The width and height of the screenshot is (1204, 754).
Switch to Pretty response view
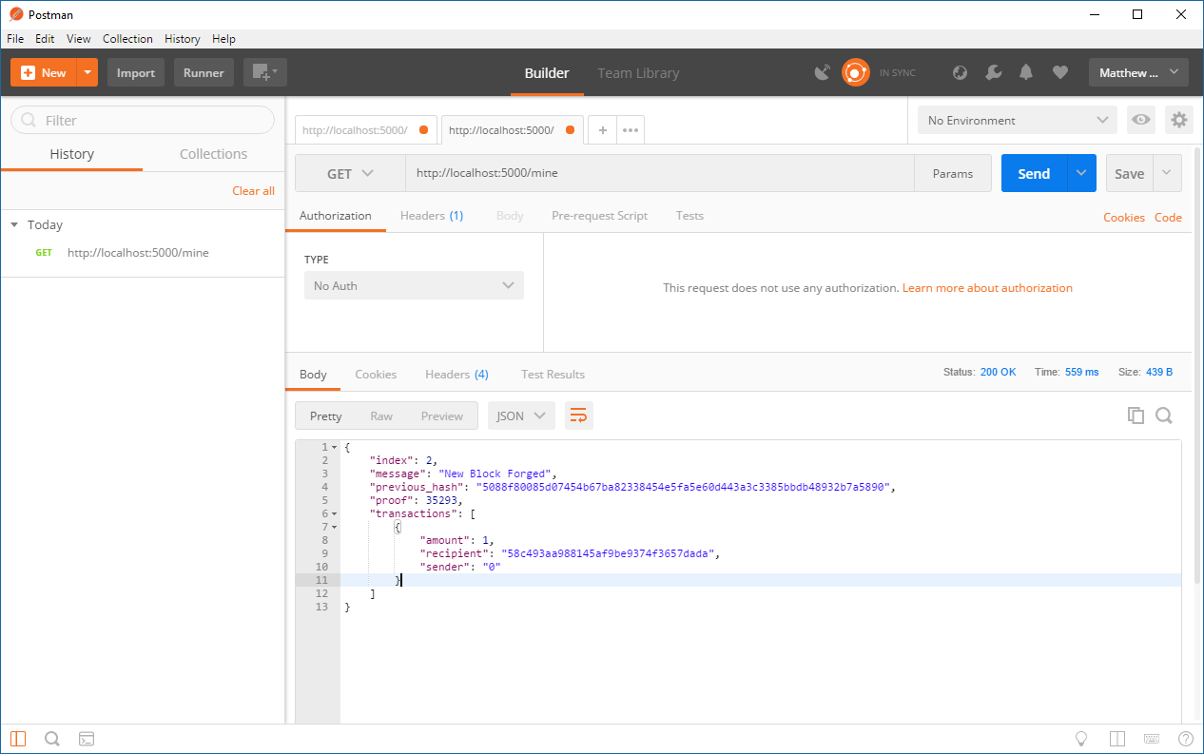pos(325,416)
